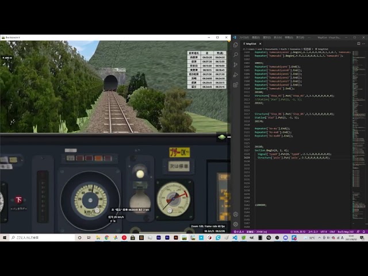
Task: Open Discord from the taskbar
Action: tap(285, 237)
